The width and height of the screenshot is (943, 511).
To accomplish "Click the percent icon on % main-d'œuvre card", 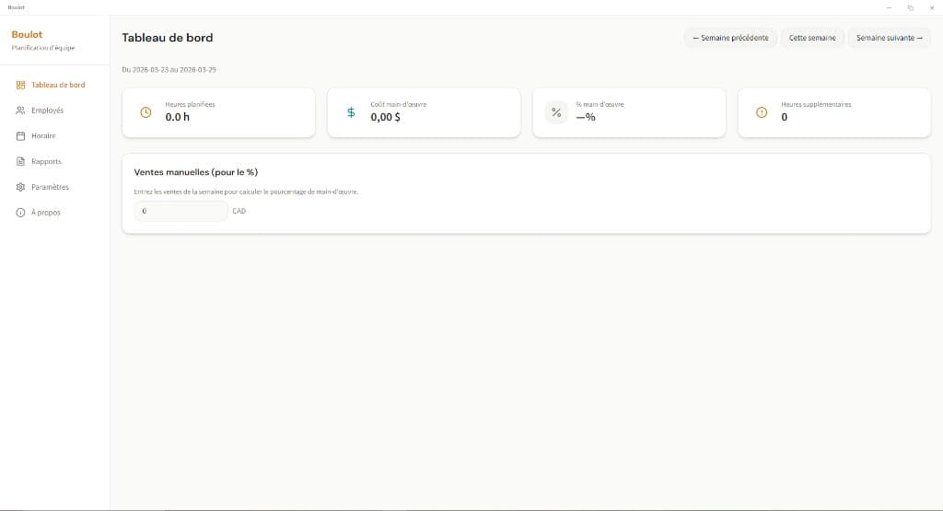I will click(x=555, y=112).
